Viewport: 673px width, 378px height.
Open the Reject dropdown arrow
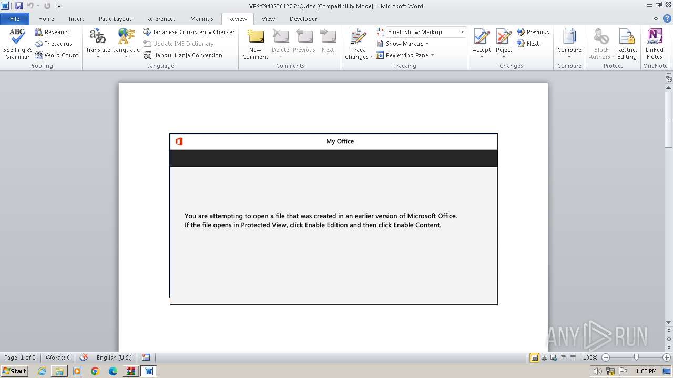pyautogui.click(x=504, y=57)
